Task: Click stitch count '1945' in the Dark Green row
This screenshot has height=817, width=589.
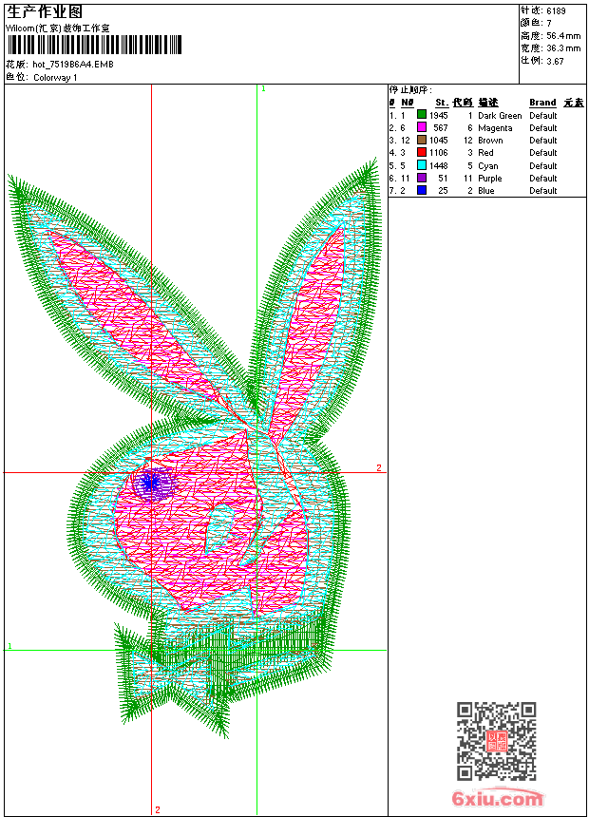Action: pos(438,116)
